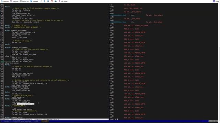Click 'ble a4, a3, clear_bss_done' in gdb pane
This screenshot has width=220, height=123.
[136, 25]
